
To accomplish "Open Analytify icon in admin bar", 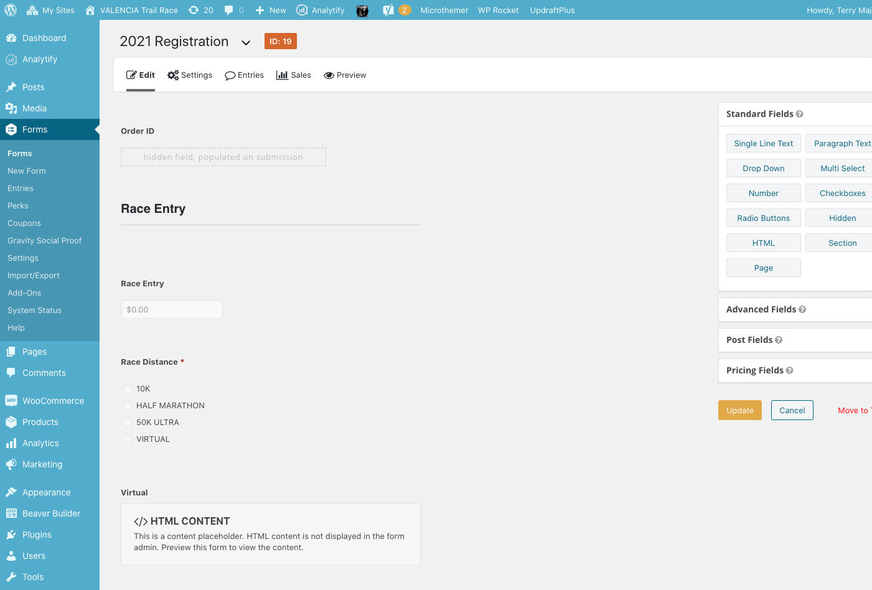I will click(302, 10).
